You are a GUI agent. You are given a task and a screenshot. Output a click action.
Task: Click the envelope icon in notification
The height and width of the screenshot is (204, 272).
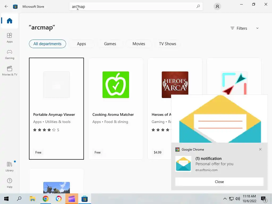(183, 164)
